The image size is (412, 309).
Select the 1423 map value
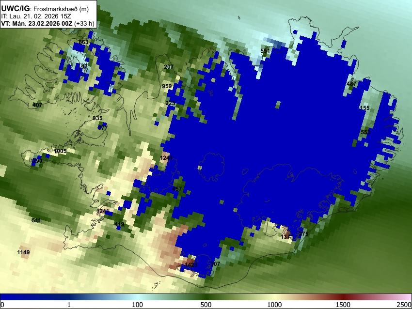tap(191, 264)
